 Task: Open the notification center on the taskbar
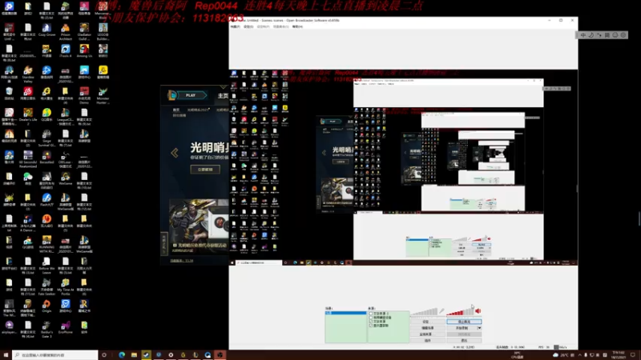tap(633, 355)
